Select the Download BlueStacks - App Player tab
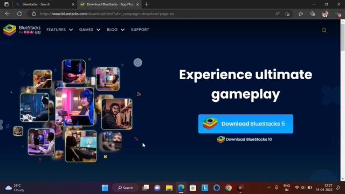Viewport: 345px width, 194px height. pyautogui.click(x=109, y=4)
